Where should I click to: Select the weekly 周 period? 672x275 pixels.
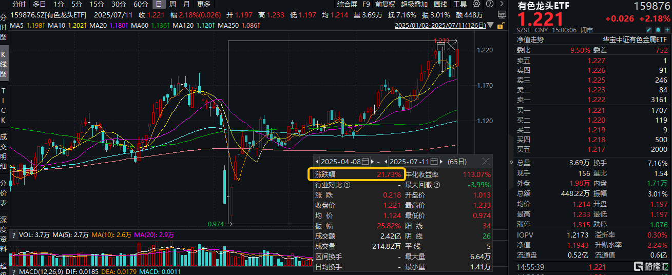click(173, 4)
